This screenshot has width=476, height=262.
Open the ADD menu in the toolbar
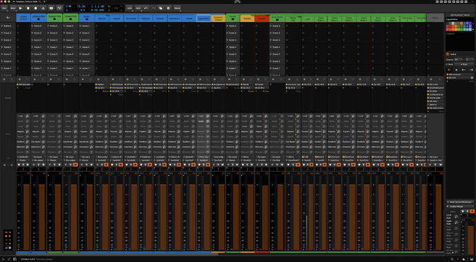click(x=130, y=8)
